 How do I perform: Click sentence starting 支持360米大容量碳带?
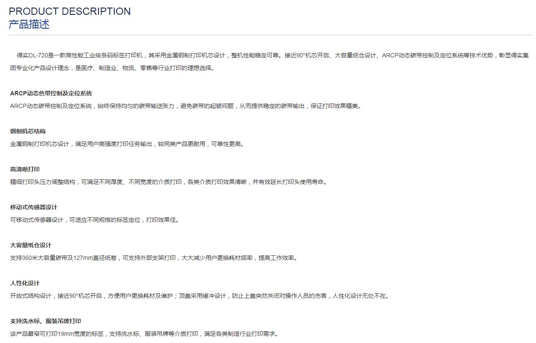[x=154, y=258]
